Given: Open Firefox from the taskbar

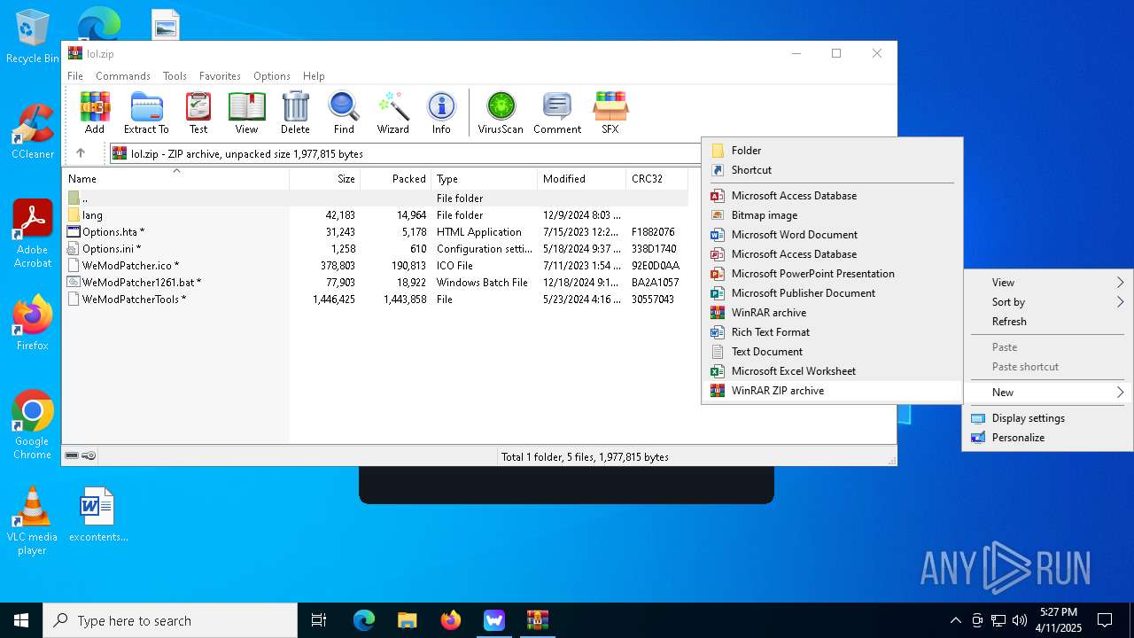Looking at the screenshot, I should [x=450, y=620].
